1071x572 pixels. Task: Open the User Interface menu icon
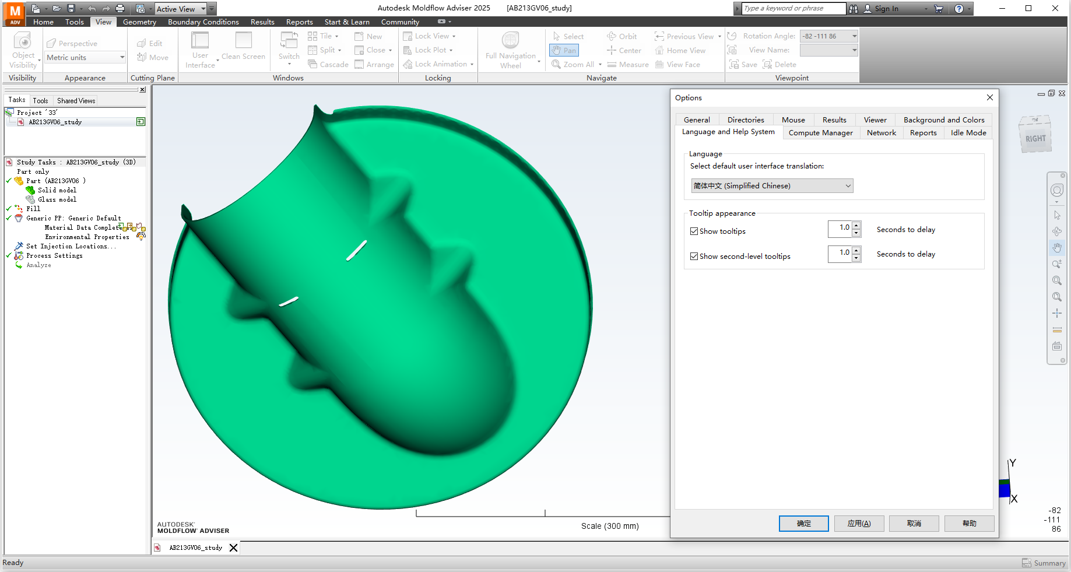[x=200, y=41]
